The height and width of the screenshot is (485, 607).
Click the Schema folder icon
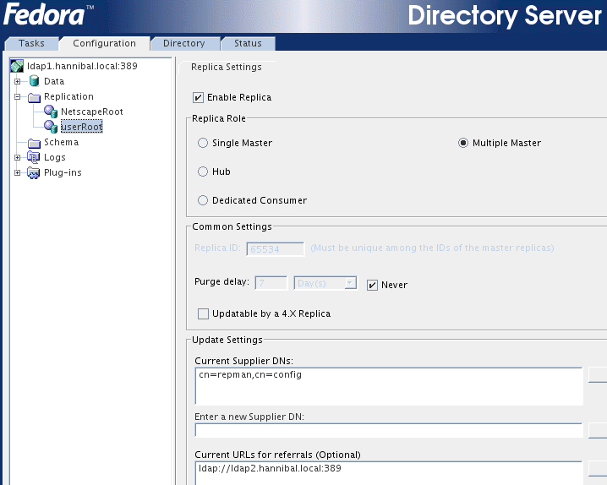click(x=34, y=143)
